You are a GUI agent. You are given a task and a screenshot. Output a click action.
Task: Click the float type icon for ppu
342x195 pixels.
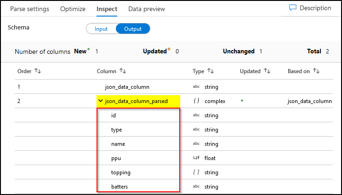click(196, 158)
